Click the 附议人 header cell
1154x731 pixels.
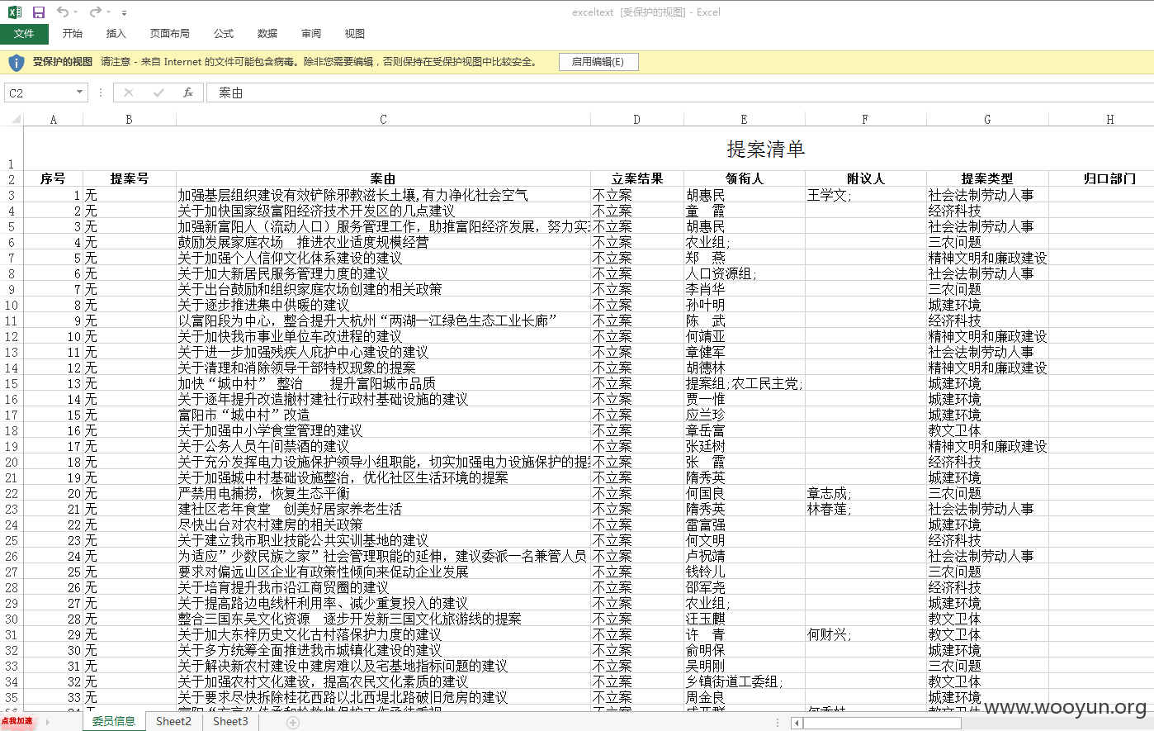pyautogui.click(x=866, y=178)
